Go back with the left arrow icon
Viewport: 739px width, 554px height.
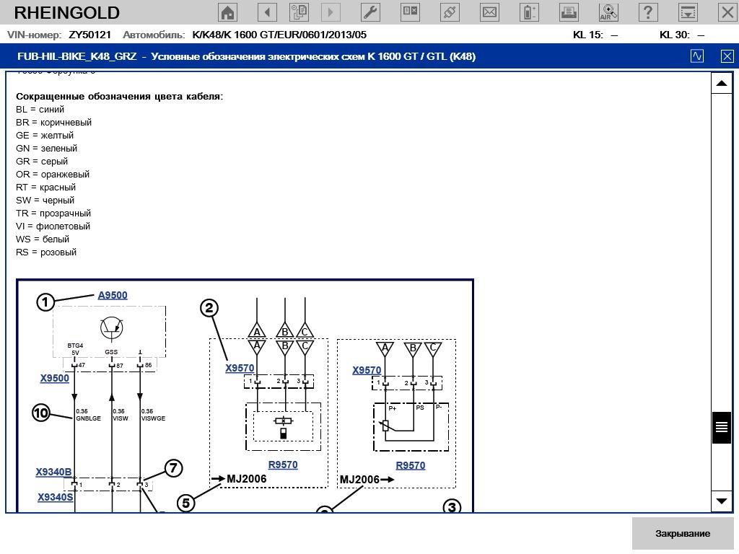[268, 12]
